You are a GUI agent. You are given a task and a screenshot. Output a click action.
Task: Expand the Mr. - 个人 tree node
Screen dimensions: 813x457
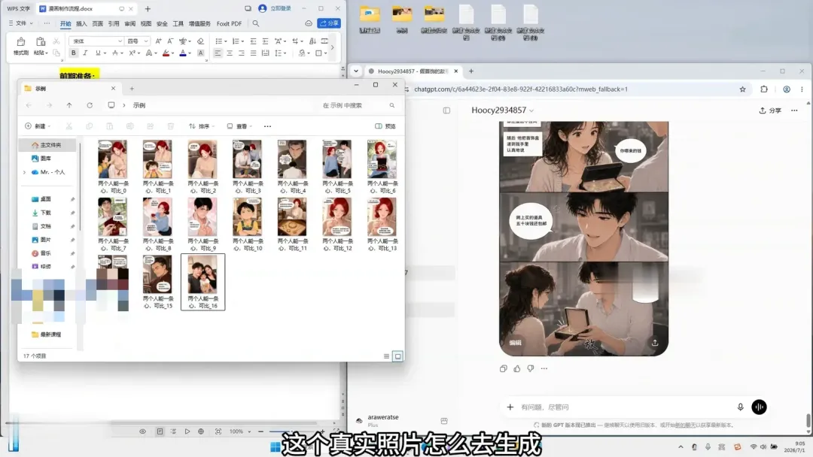click(x=24, y=172)
